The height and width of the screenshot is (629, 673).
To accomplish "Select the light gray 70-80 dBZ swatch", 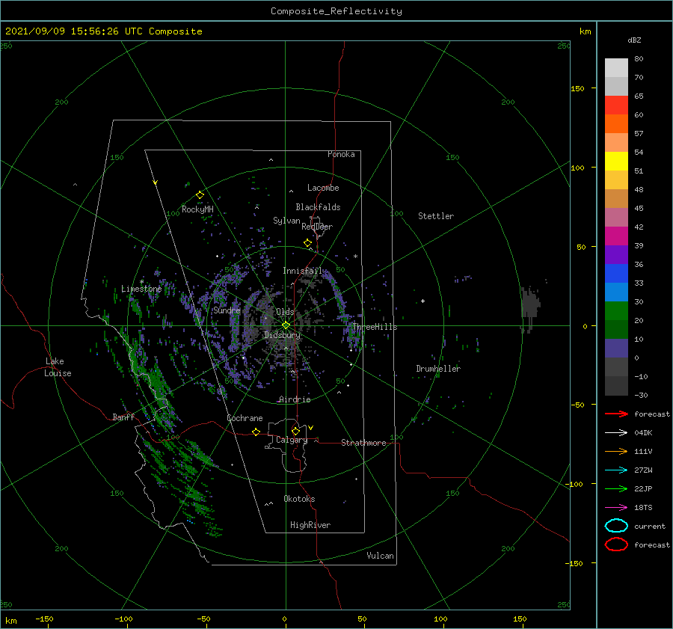I will (x=616, y=68).
